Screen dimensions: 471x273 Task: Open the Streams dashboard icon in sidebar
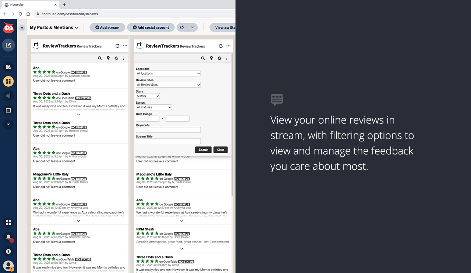[x=8, y=81]
